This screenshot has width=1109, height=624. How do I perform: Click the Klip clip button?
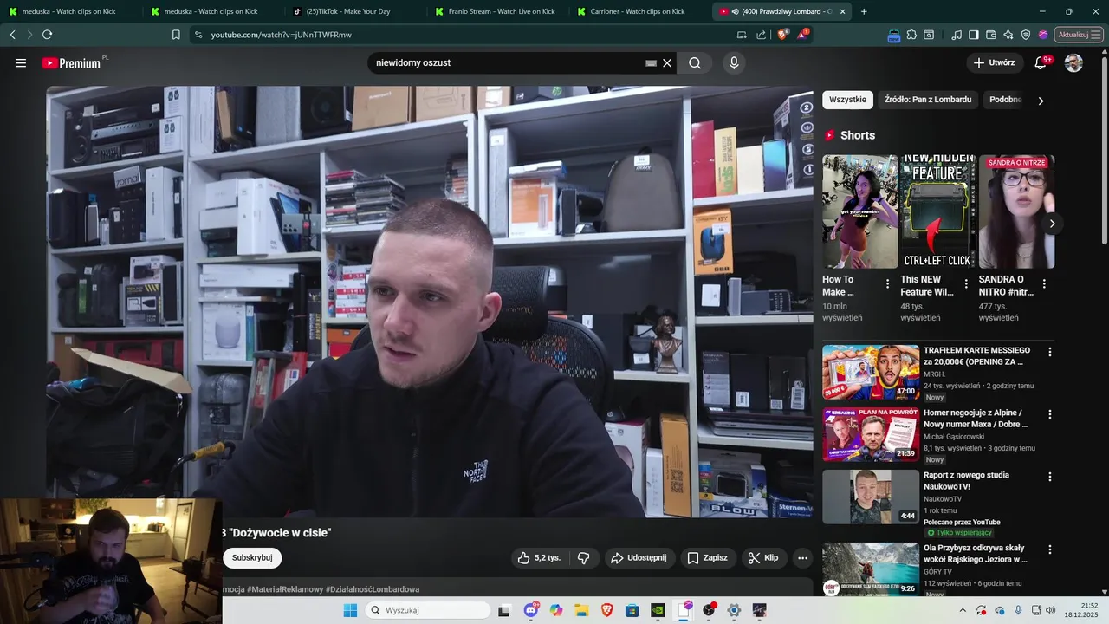pos(763,558)
